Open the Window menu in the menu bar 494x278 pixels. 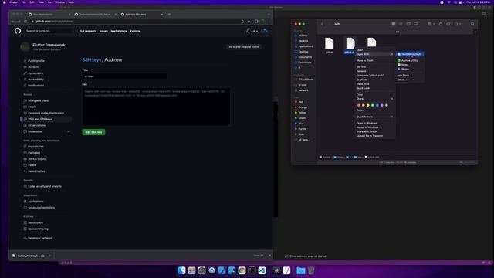pyautogui.click(x=59, y=2)
